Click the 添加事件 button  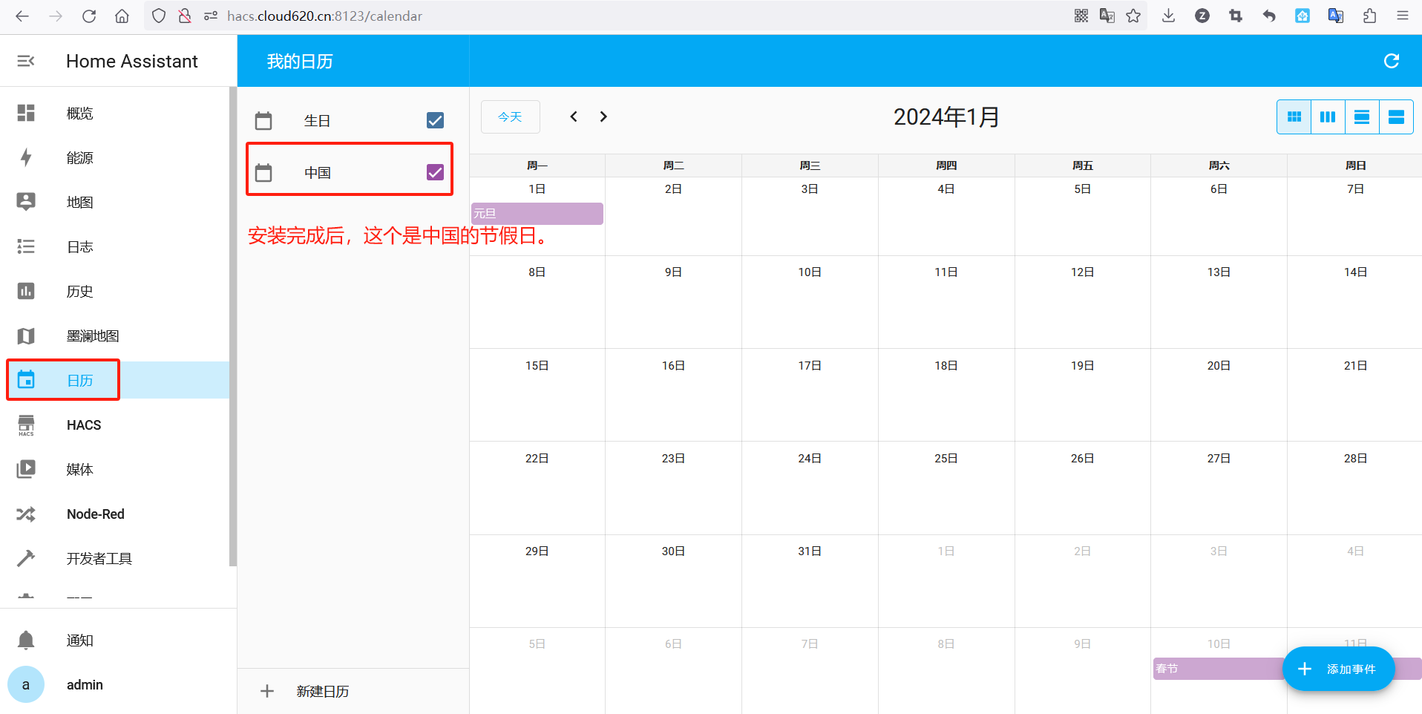[1338, 669]
